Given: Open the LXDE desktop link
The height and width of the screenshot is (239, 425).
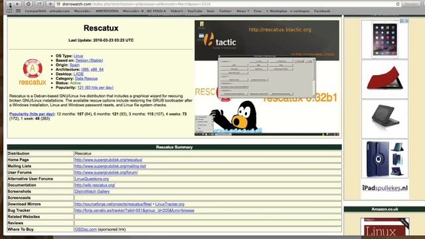Looking at the screenshot, I should click(x=78, y=74).
